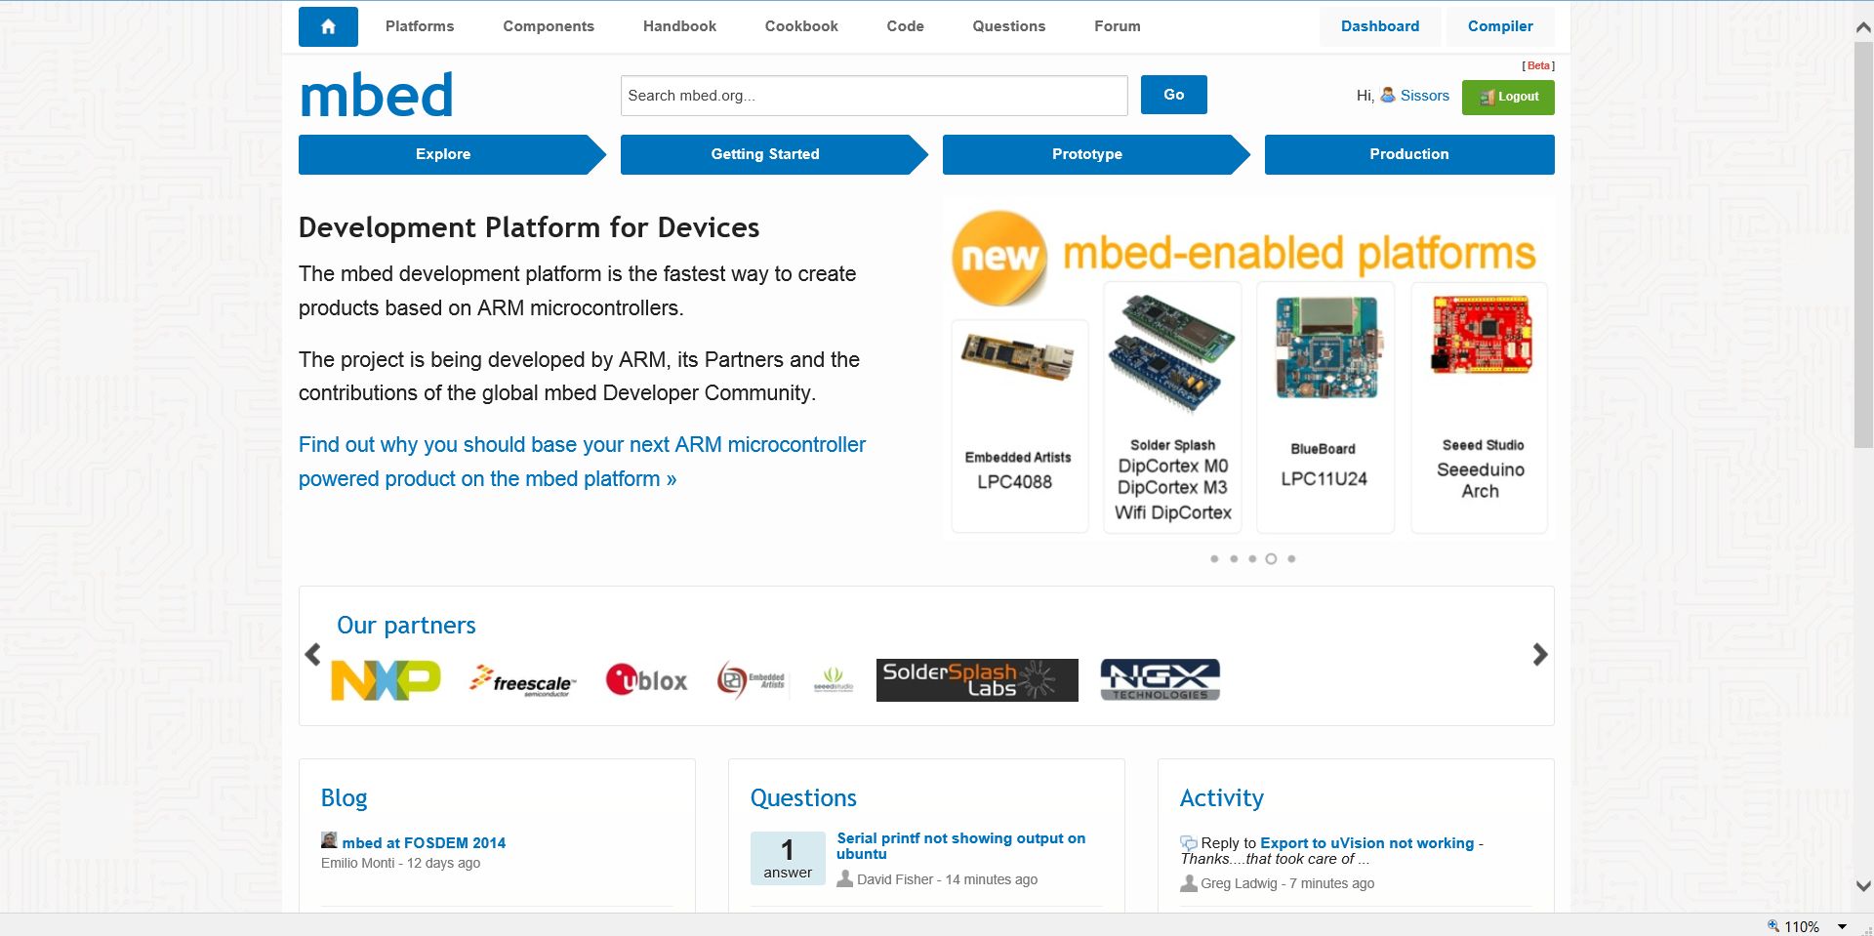The height and width of the screenshot is (936, 1874).
Task: Select the third carousel dot indicator
Action: pos(1252,559)
